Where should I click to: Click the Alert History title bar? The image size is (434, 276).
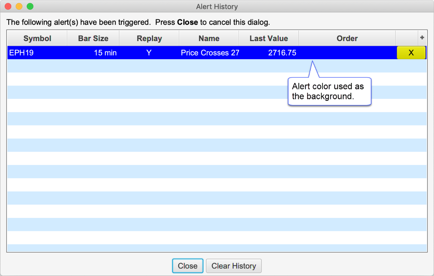217,6
